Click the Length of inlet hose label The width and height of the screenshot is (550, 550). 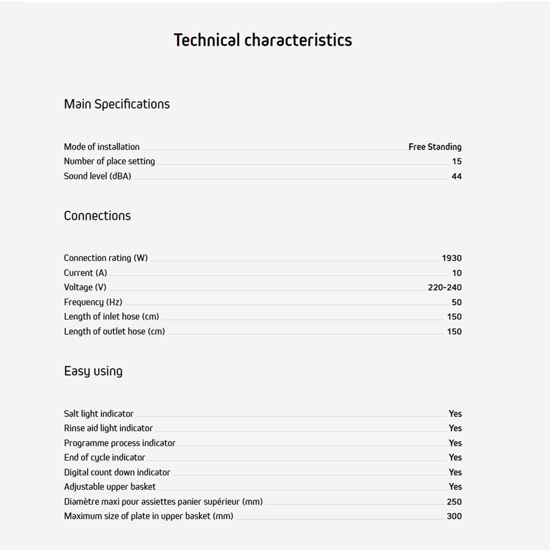[x=111, y=317]
